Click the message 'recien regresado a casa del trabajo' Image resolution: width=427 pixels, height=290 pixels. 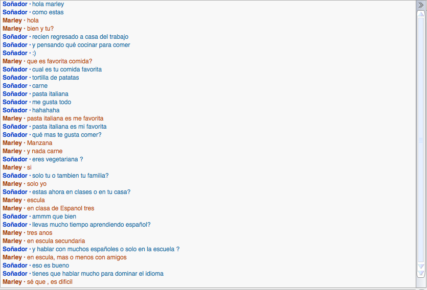(80, 37)
